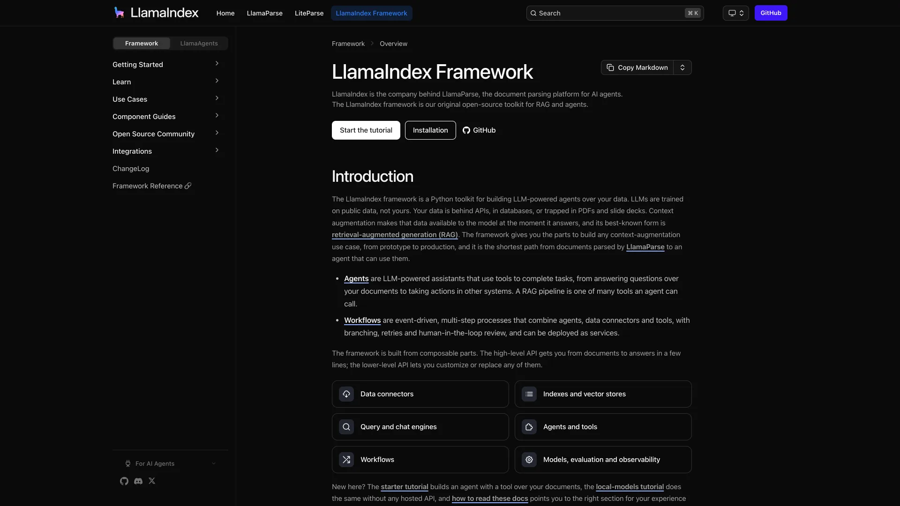The width and height of the screenshot is (900, 506).
Task: Open the theme selector monitor dropdown
Action: pyautogui.click(x=736, y=13)
